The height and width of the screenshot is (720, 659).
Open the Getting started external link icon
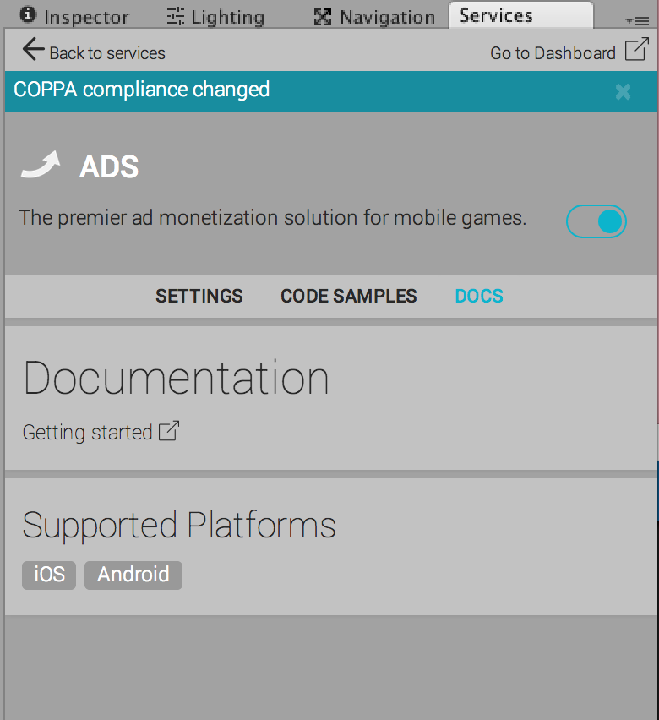[168, 431]
